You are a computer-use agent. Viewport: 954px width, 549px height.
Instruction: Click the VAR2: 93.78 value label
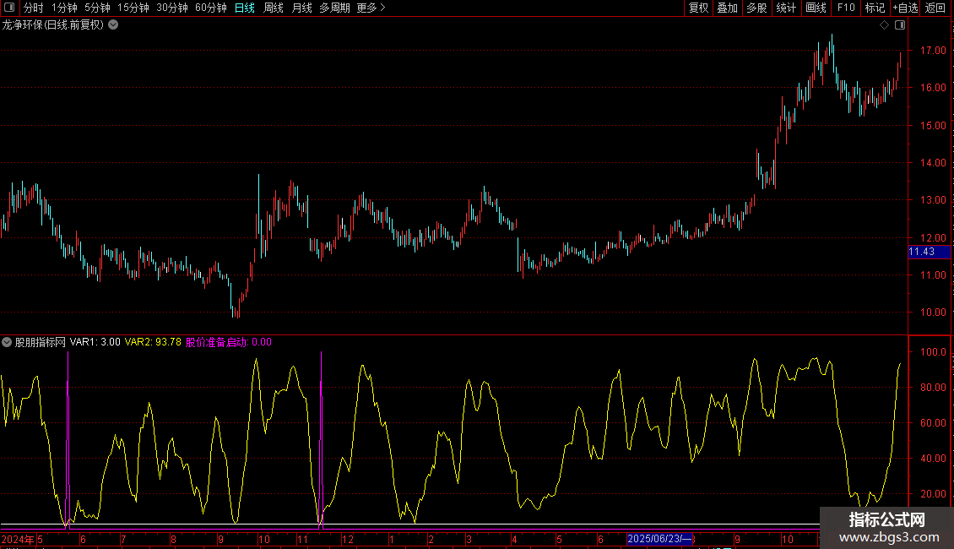point(153,342)
